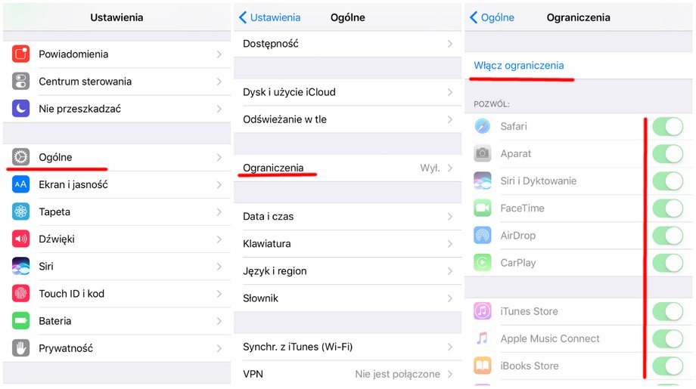The width and height of the screenshot is (696, 389).
Task: Tap the Centrum sterowania icon
Action: tap(20, 82)
